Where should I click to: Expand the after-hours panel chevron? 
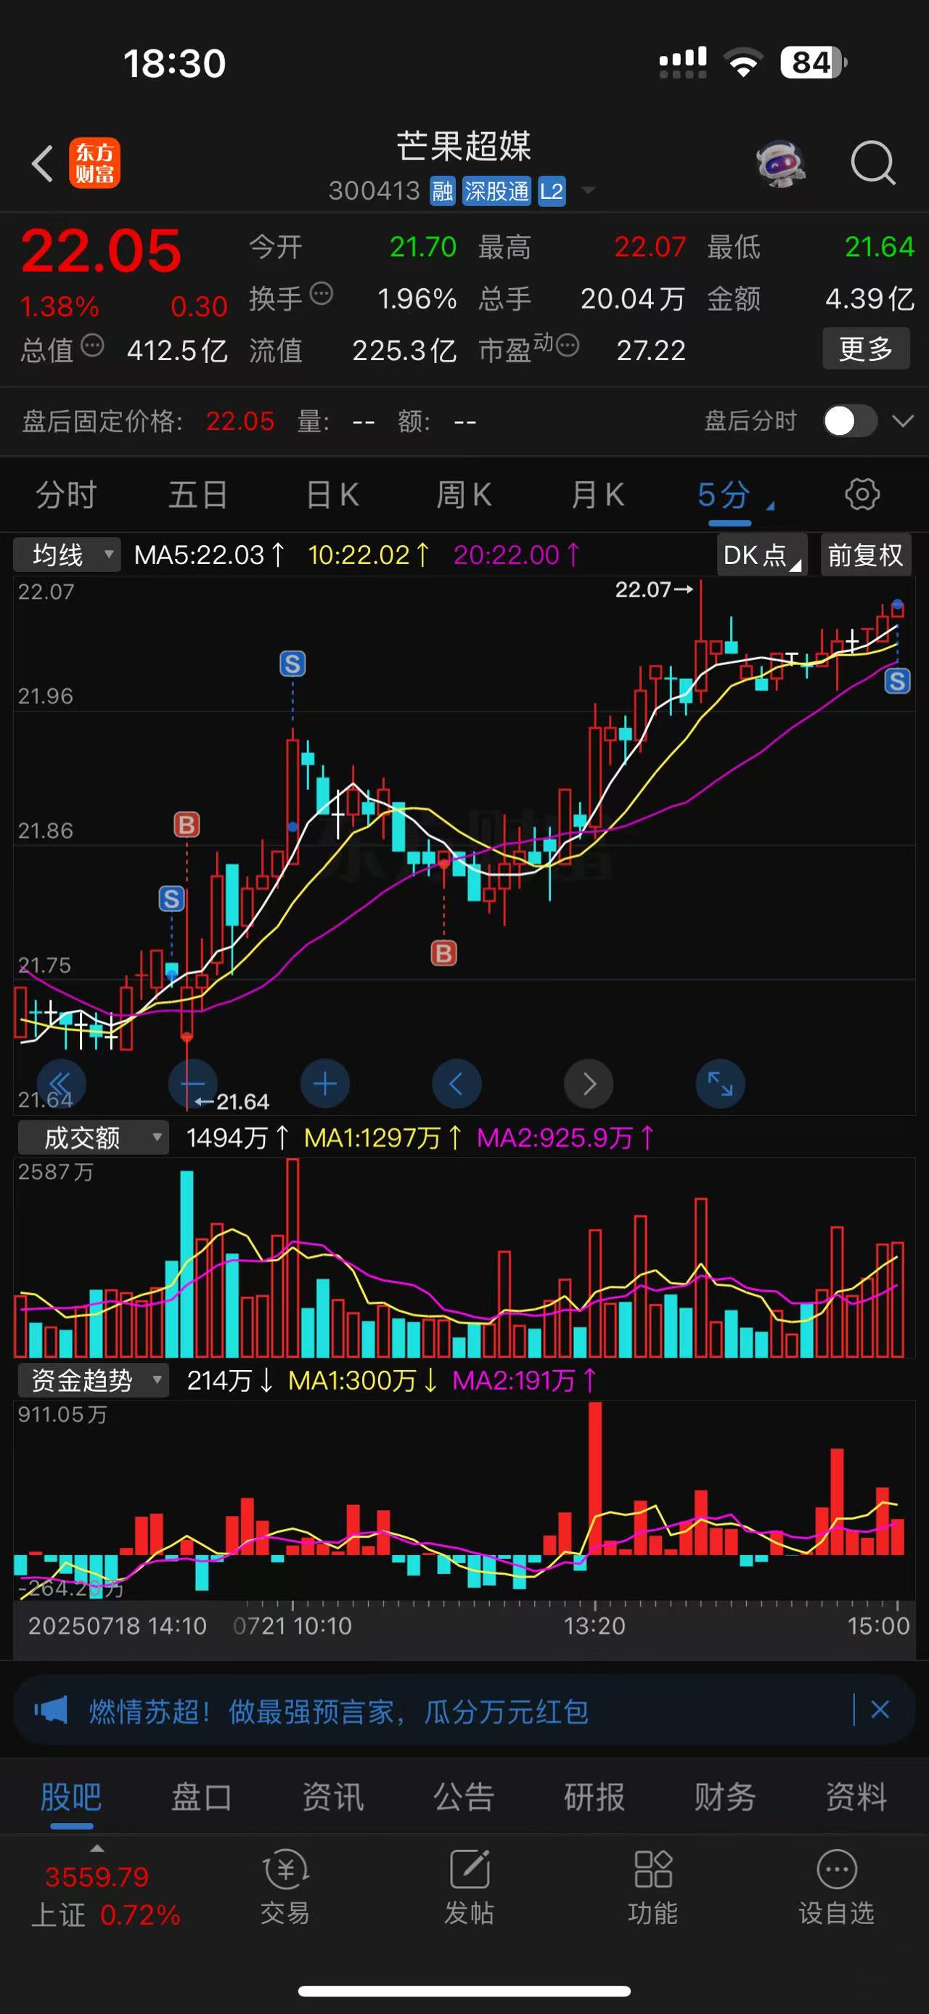click(x=902, y=420)
